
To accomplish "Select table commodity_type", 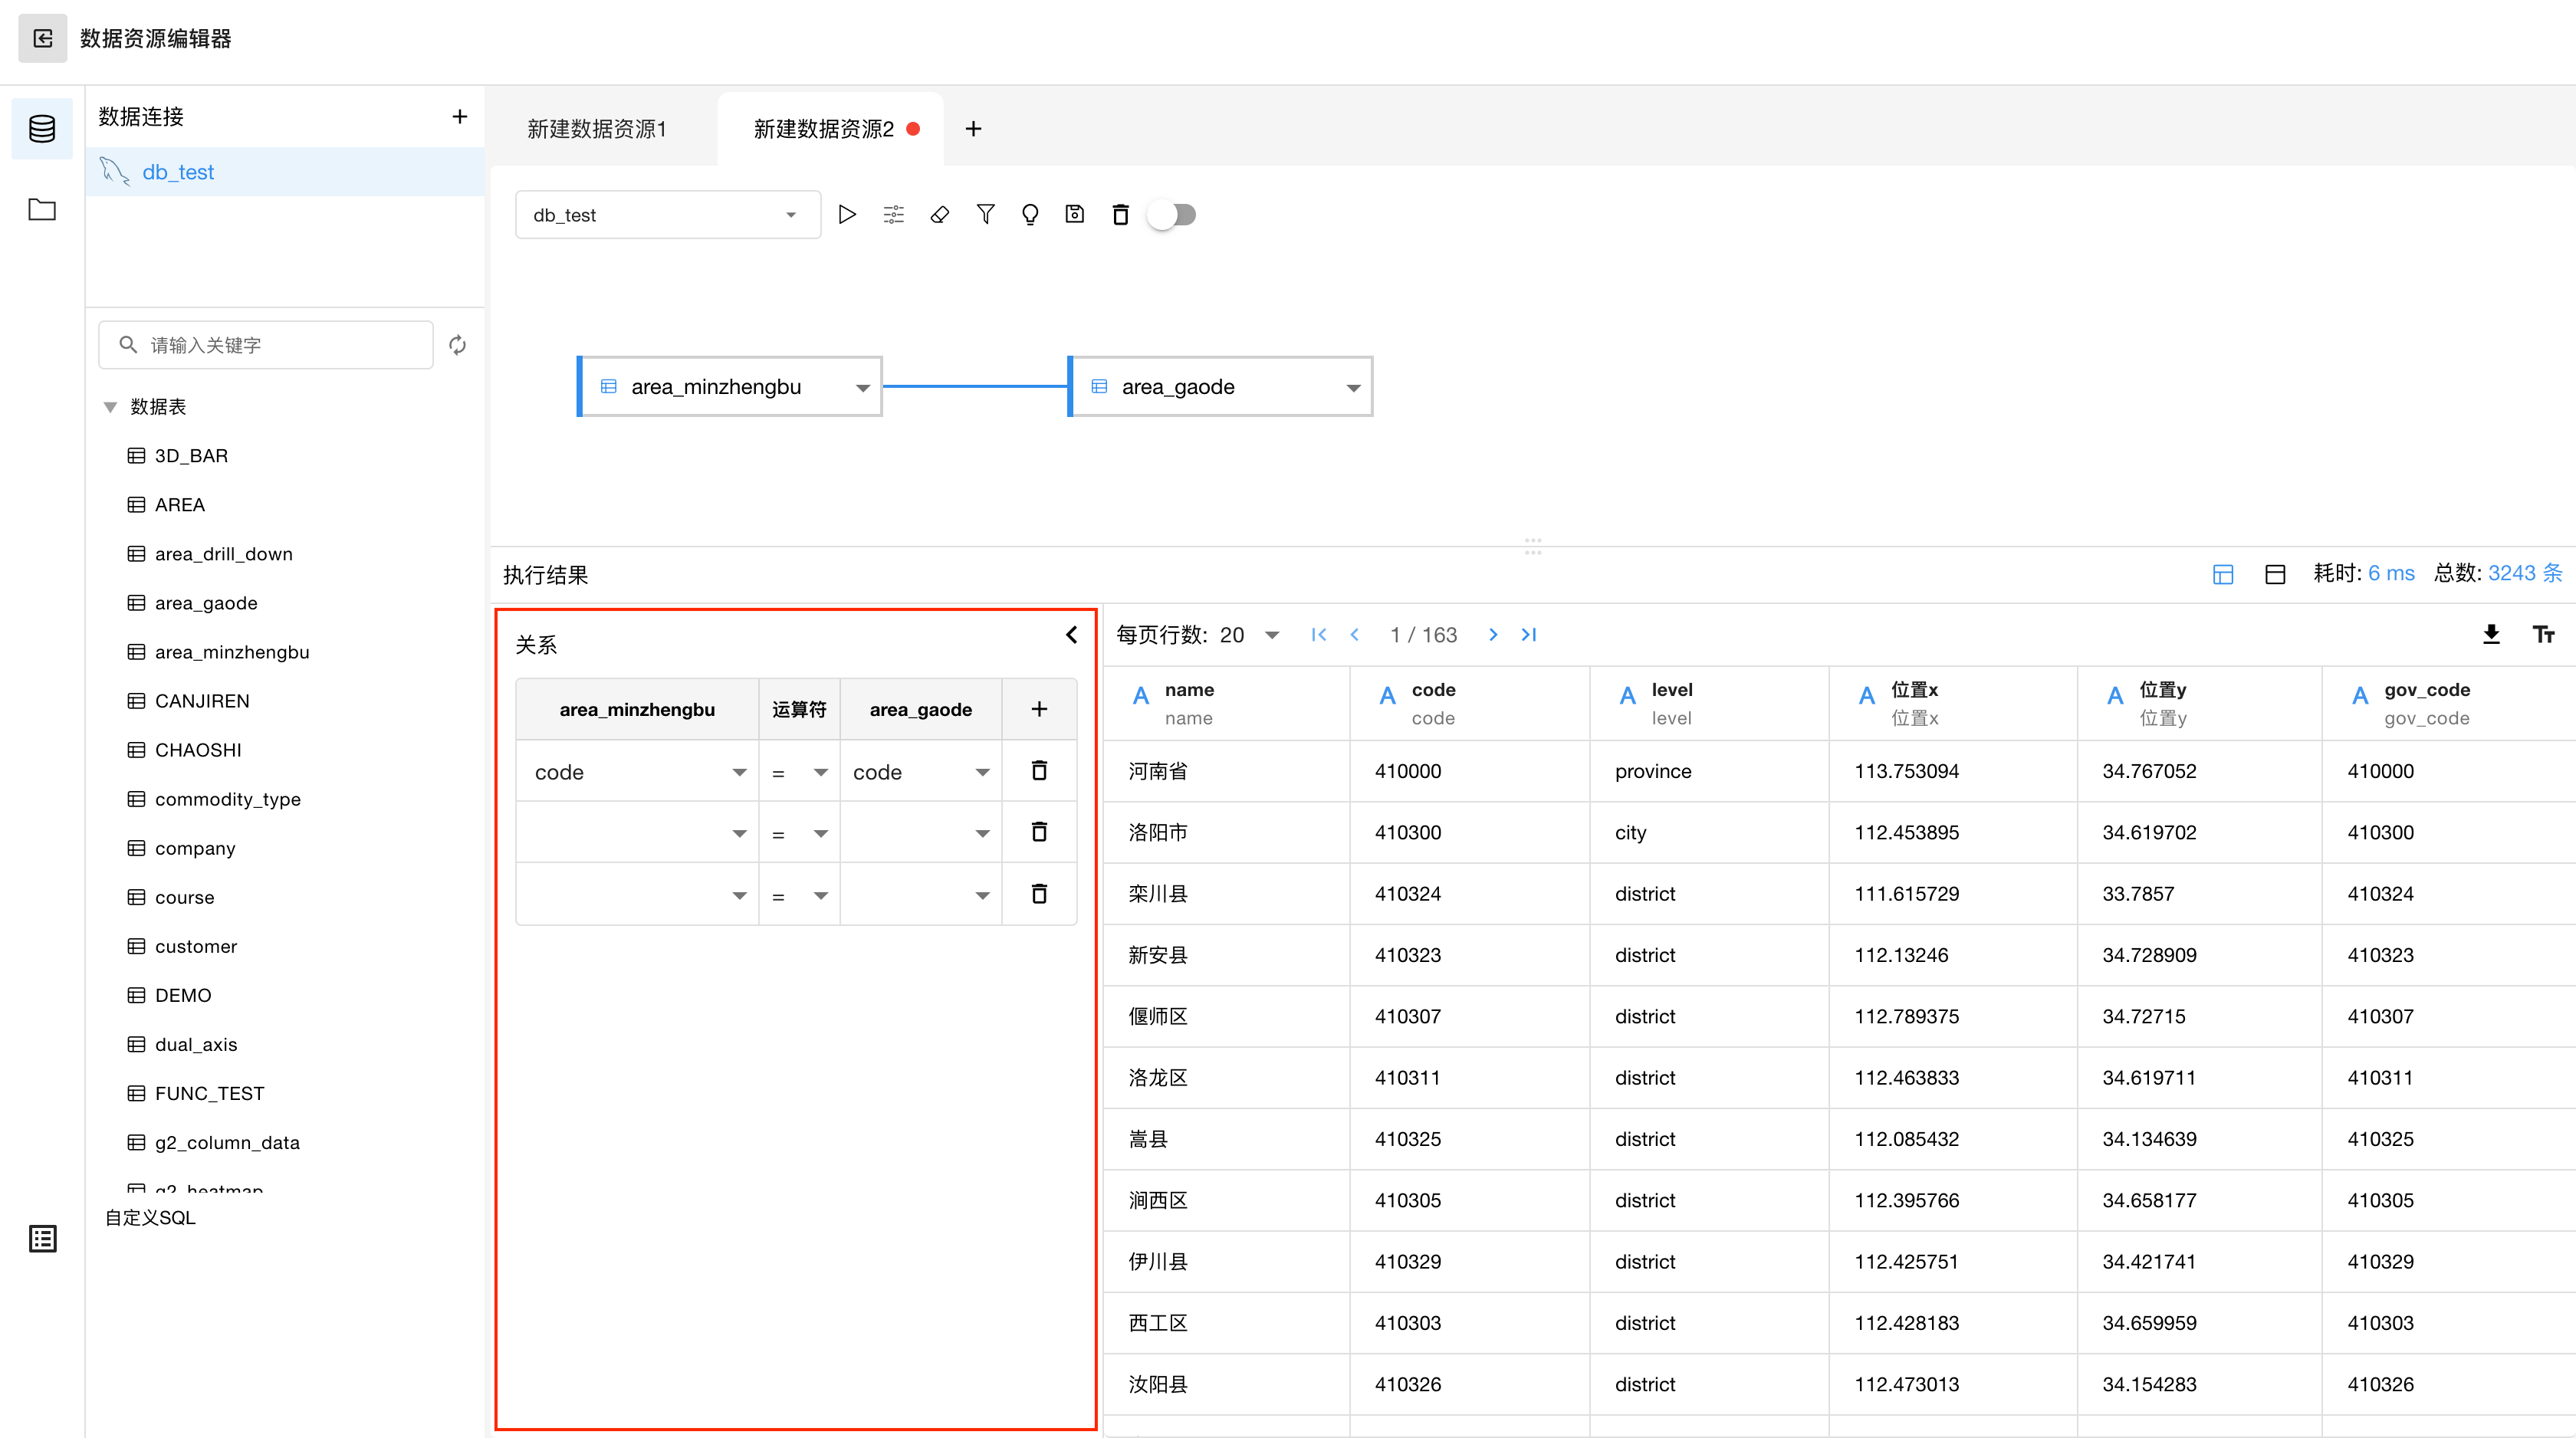I will click(228, 799).
